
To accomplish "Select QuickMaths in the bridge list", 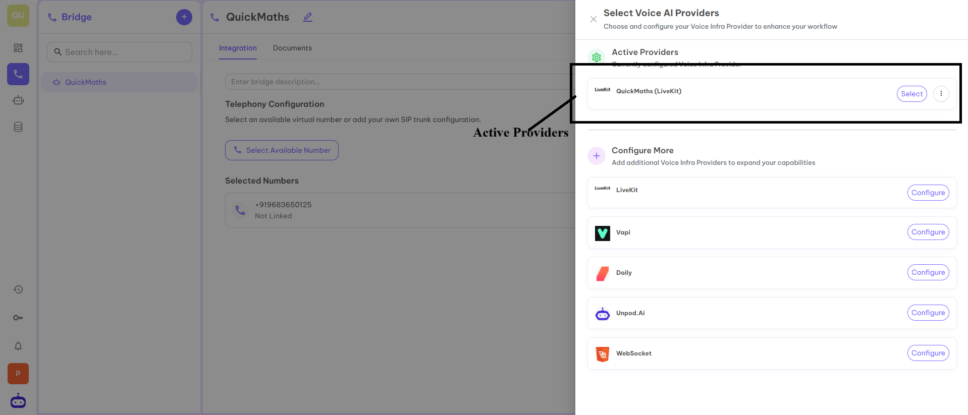I will [x=119, y=82].
